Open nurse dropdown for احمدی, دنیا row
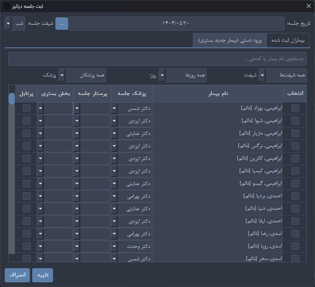 tap(77, 209)
